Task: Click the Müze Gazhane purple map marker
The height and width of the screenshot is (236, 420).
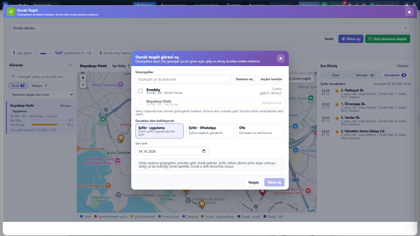Action: pyautogui.click(x=120, y=84)
